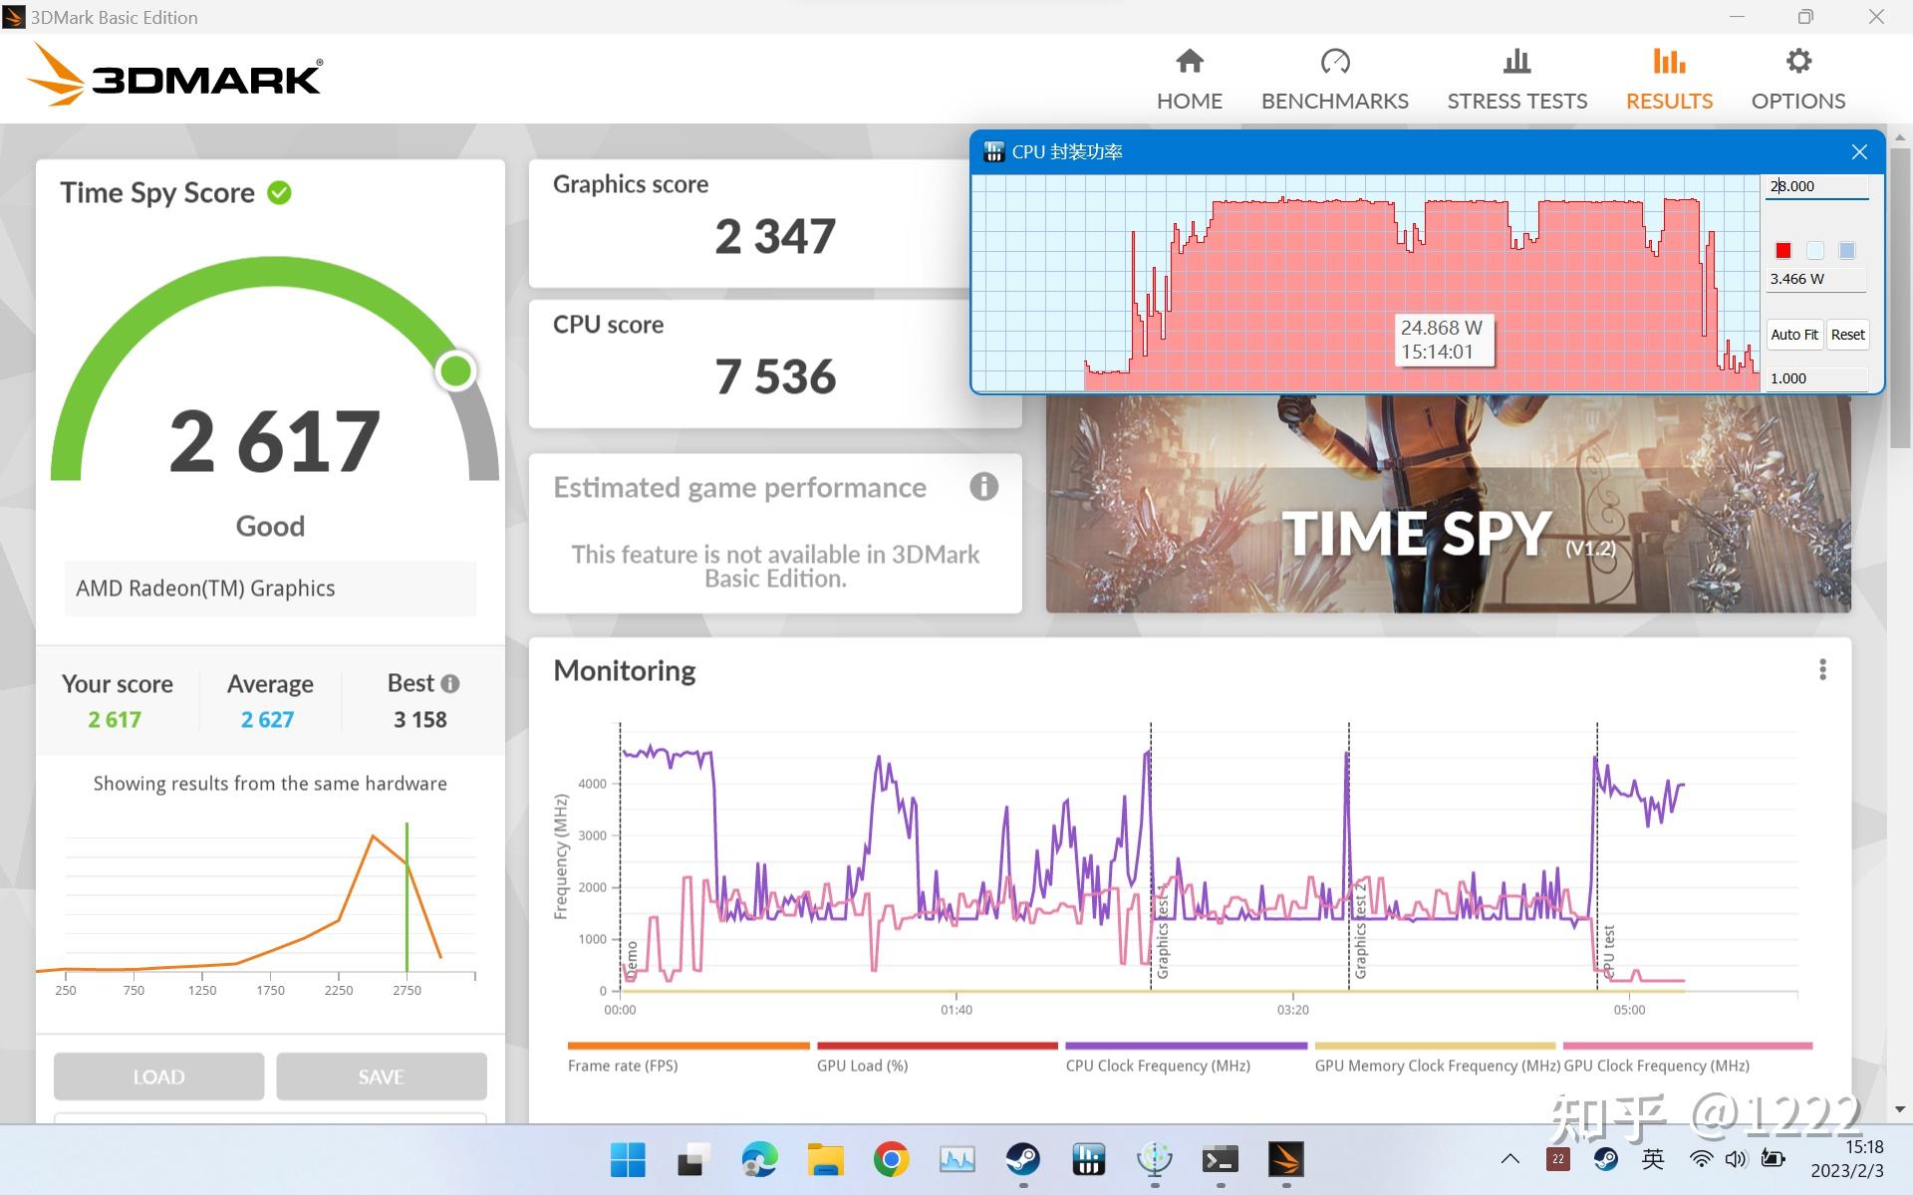The width and height of the screenshot is (1913, 1195).
Task: Switch to terminal window in taskbar
Action: [1221, 1159]
